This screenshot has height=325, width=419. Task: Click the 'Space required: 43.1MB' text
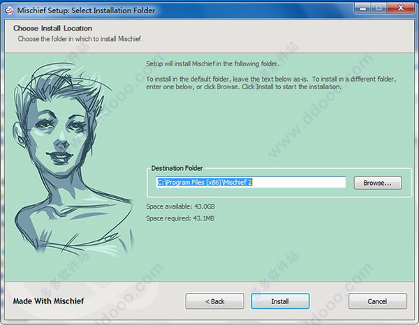180,218
